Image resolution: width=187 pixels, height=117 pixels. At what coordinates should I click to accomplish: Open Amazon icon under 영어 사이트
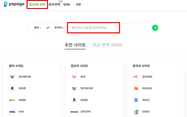coord(12,89)
